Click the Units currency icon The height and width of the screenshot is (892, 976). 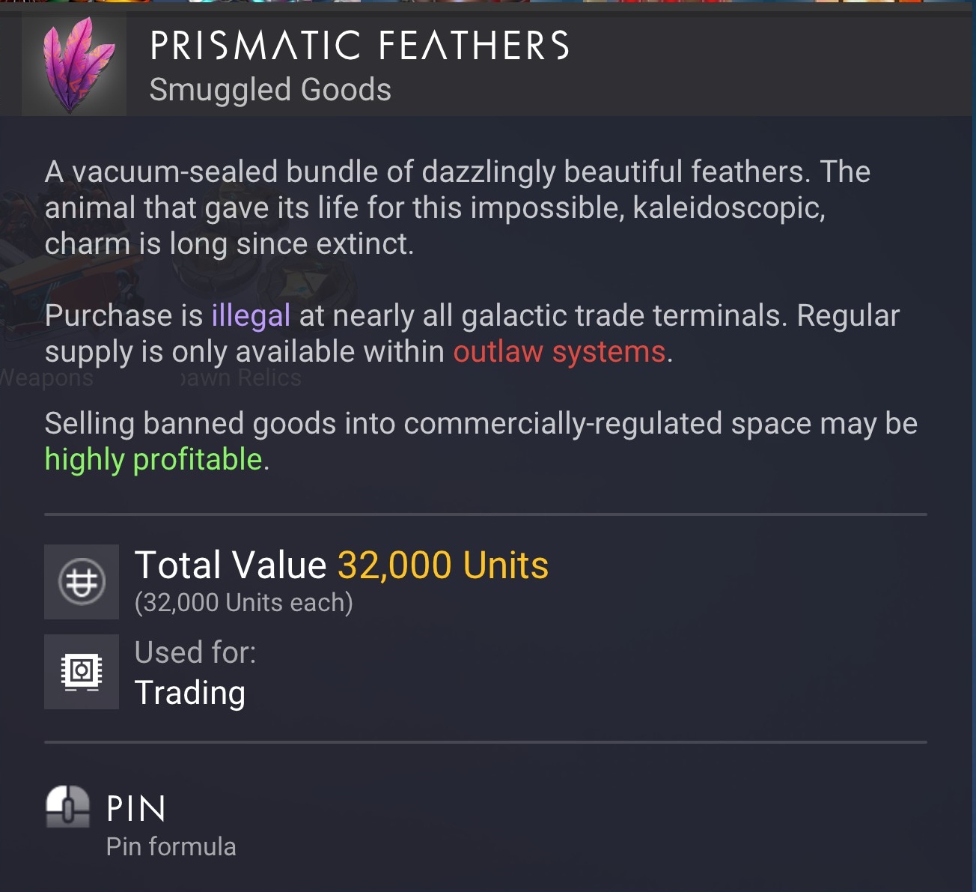pos(82,582)
